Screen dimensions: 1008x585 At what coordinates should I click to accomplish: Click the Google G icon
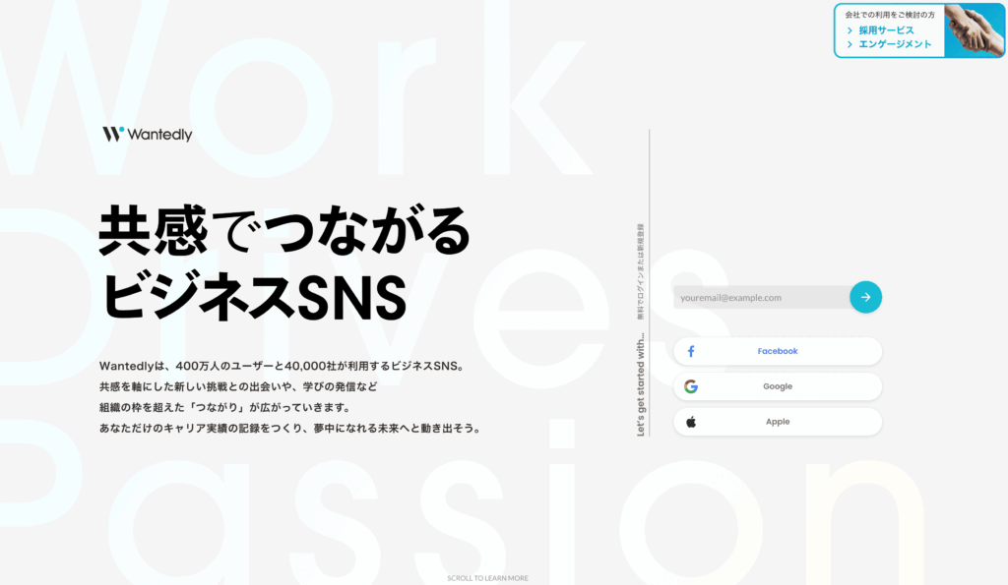pos(691,386)
